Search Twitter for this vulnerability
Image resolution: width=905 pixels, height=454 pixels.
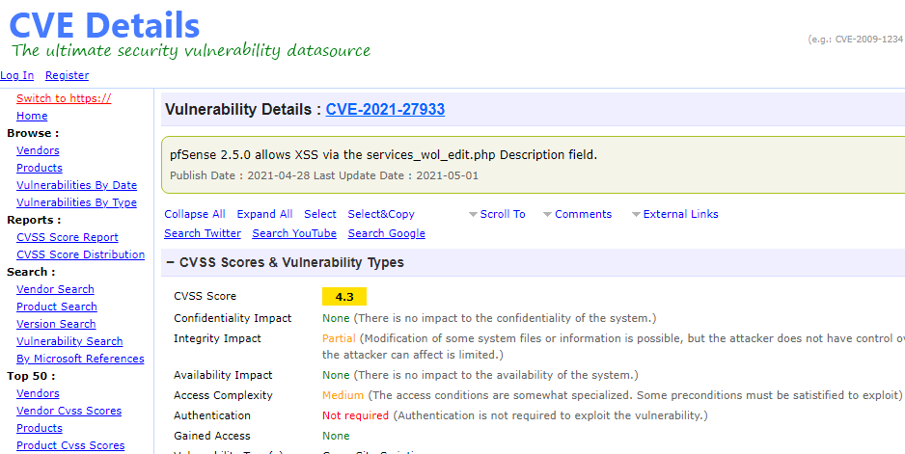[203, 233]
